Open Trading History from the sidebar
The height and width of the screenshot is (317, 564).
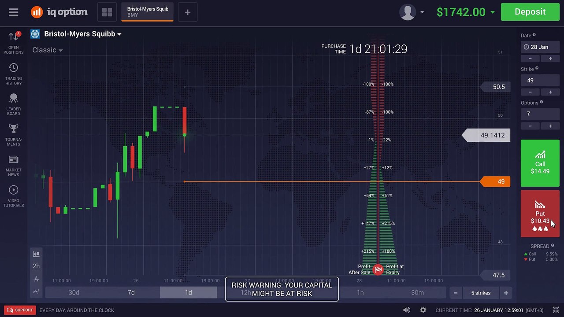point(14,74)
